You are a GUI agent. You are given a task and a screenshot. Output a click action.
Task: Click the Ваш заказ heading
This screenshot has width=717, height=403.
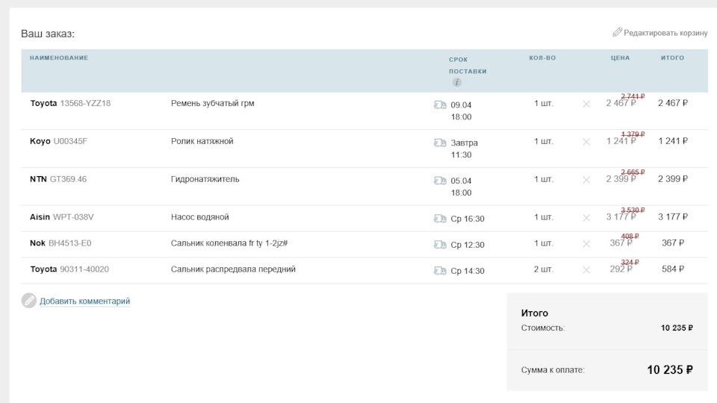48,34
